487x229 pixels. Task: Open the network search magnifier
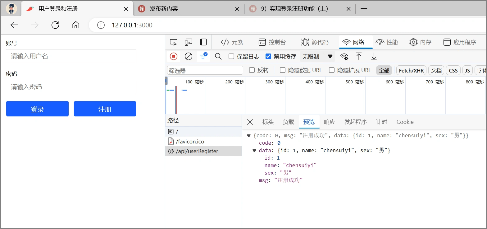pos(218,56)
